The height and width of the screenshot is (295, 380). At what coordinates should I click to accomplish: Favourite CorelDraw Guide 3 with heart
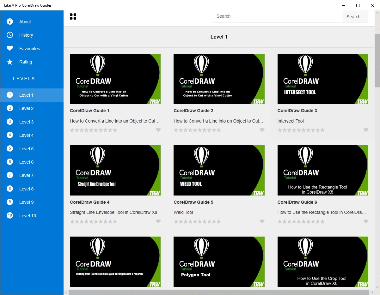click(366, 130)
